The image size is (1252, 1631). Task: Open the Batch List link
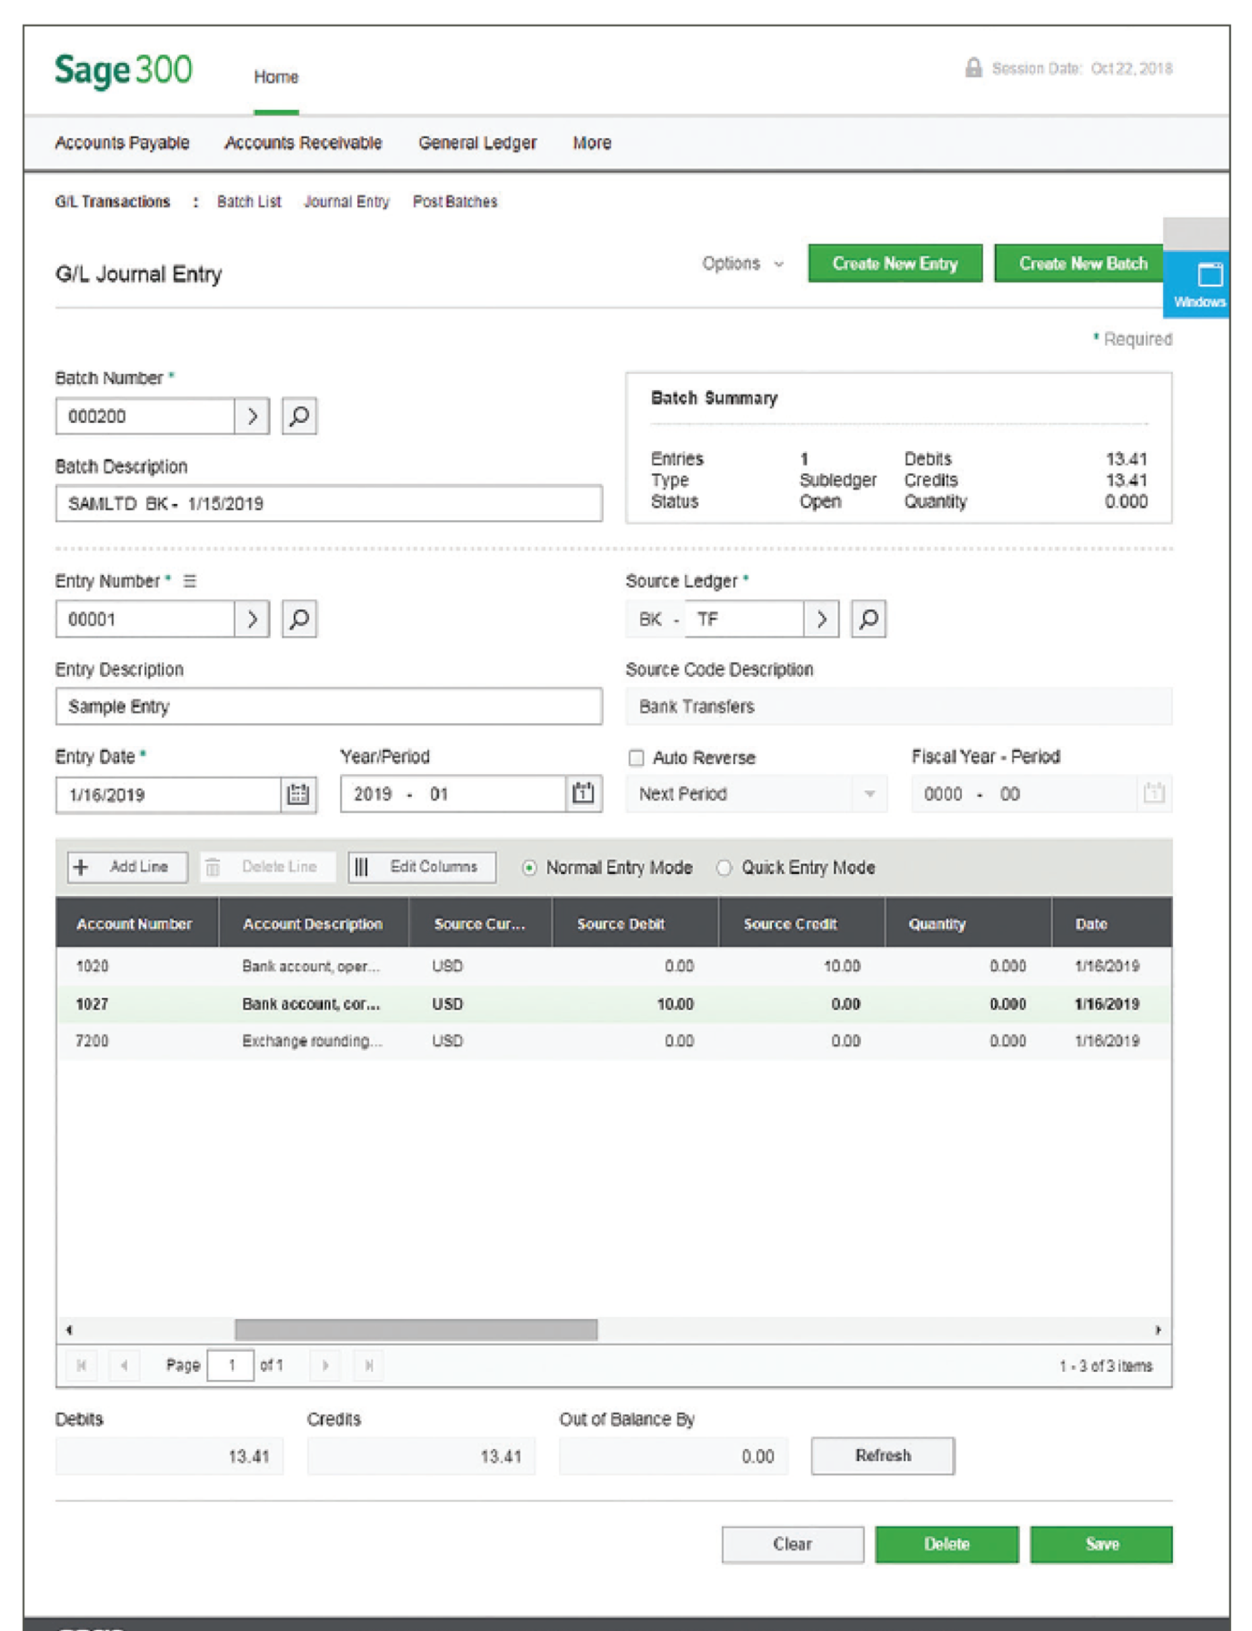pyautogui.click(x=248, y=202)
